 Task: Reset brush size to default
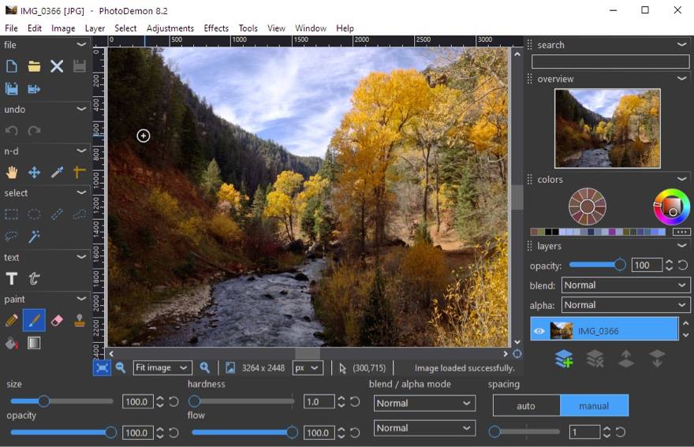pos(173,401)
